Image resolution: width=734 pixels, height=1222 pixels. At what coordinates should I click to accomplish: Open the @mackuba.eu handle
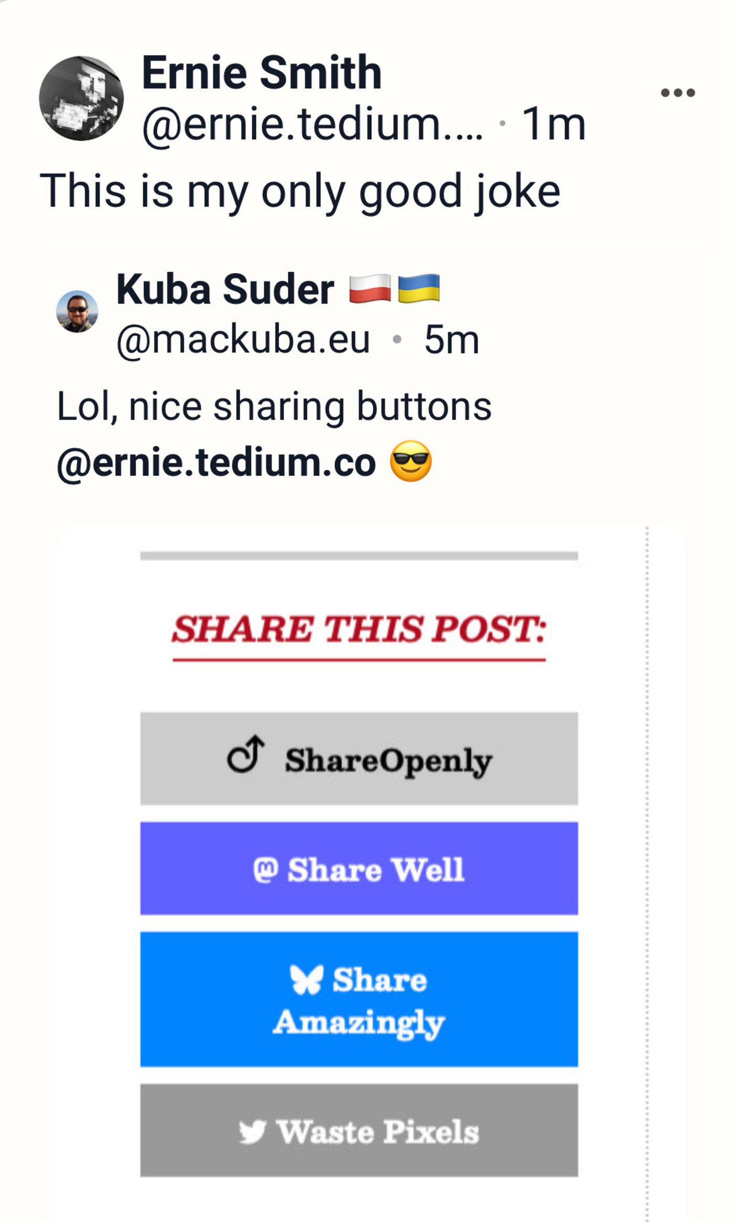[243, 340]
